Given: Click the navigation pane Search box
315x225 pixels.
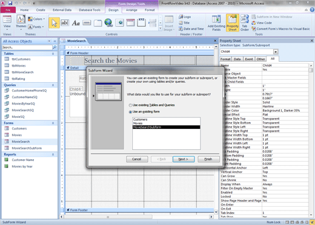Looking at the screenshot, I should click(x=27, y=47).
